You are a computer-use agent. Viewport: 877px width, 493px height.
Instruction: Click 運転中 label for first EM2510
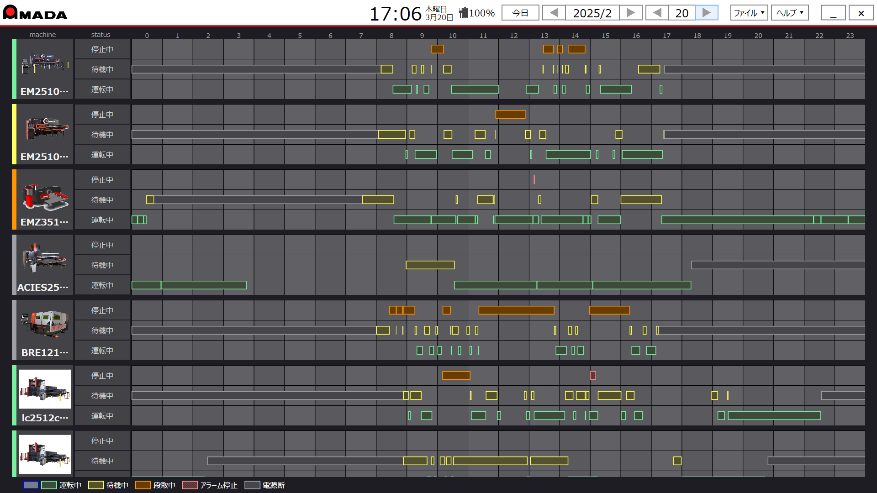(x=102, y=89)
